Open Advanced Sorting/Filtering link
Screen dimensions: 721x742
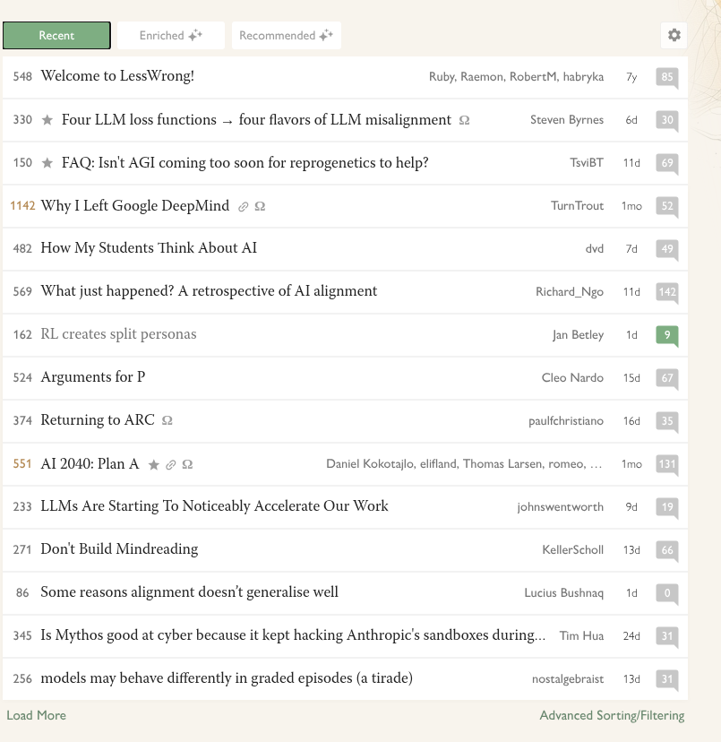click(x=612, y=715)
